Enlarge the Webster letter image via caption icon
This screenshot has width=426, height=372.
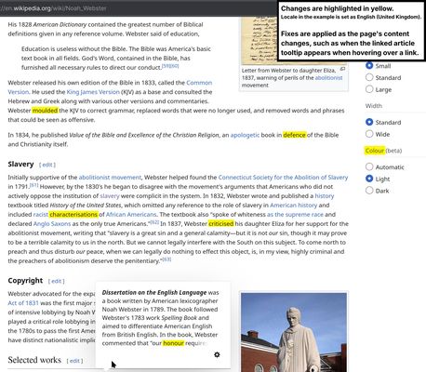pyautogui.click(x=342, y=69)
